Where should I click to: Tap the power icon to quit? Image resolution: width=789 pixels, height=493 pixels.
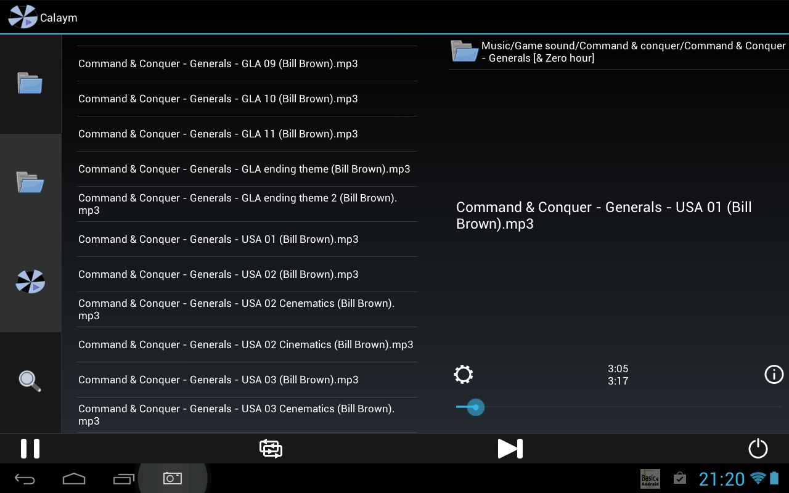pyautogui.click(x=758, y=449)
